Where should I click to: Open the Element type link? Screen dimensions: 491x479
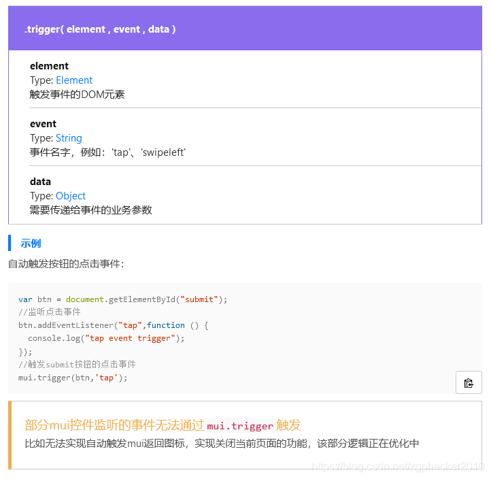(74, 80)
